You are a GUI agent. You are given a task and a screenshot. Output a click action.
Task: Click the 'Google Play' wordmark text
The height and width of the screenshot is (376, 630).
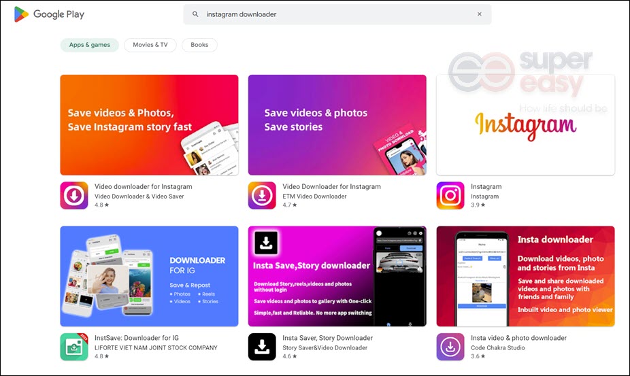pos(59,14)
